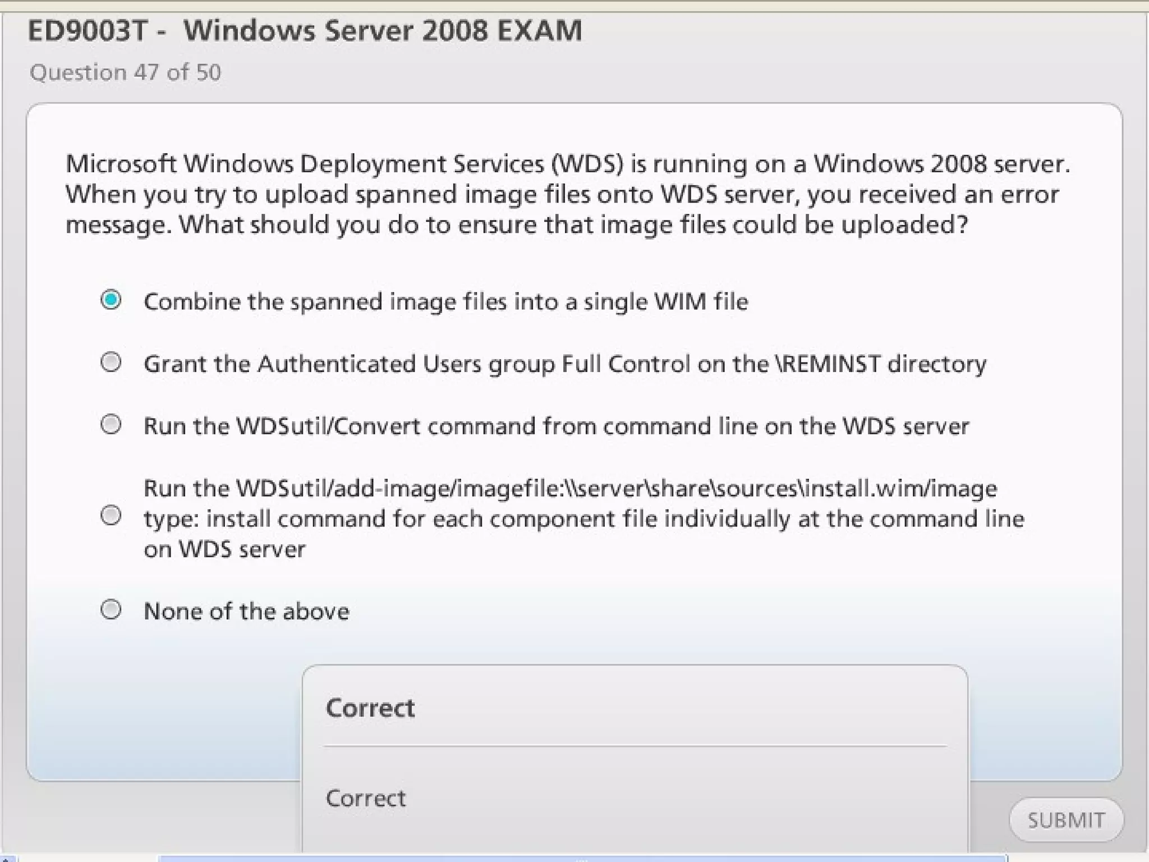Select 'Run the WDSutil/Convert command' radio

pyautogui.click(x=111, y=424)
